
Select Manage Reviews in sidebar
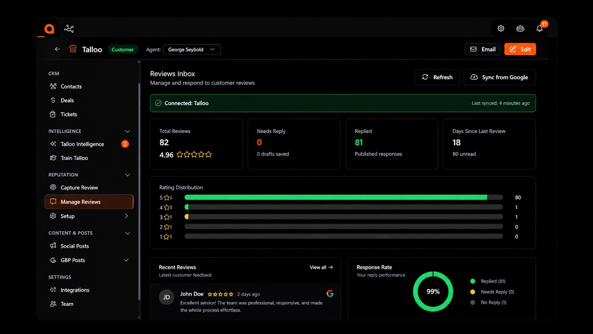(x=89, y=202)
